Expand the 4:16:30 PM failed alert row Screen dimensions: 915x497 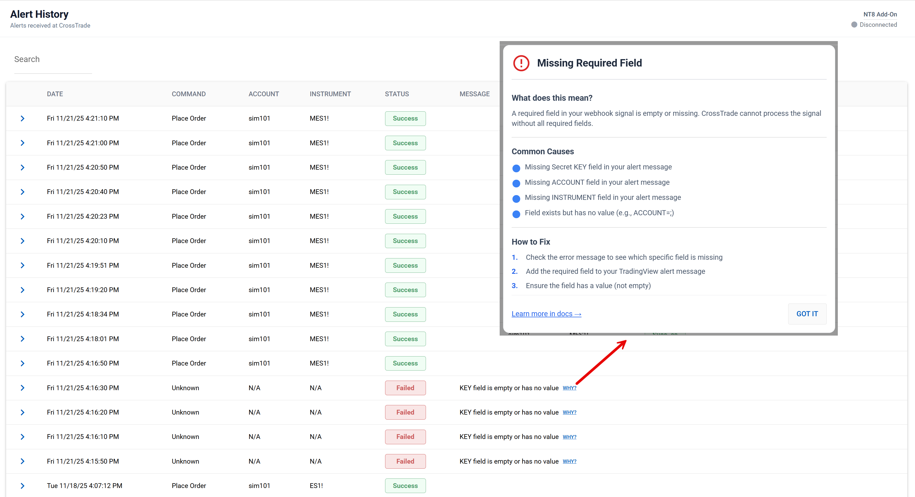coord(22,388)
